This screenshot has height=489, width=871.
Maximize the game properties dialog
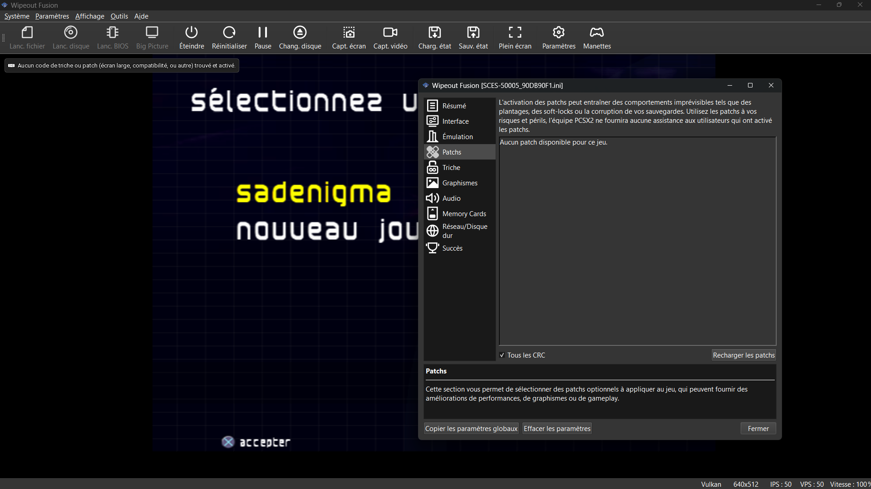pyautogui.click(x=750, y=85)
